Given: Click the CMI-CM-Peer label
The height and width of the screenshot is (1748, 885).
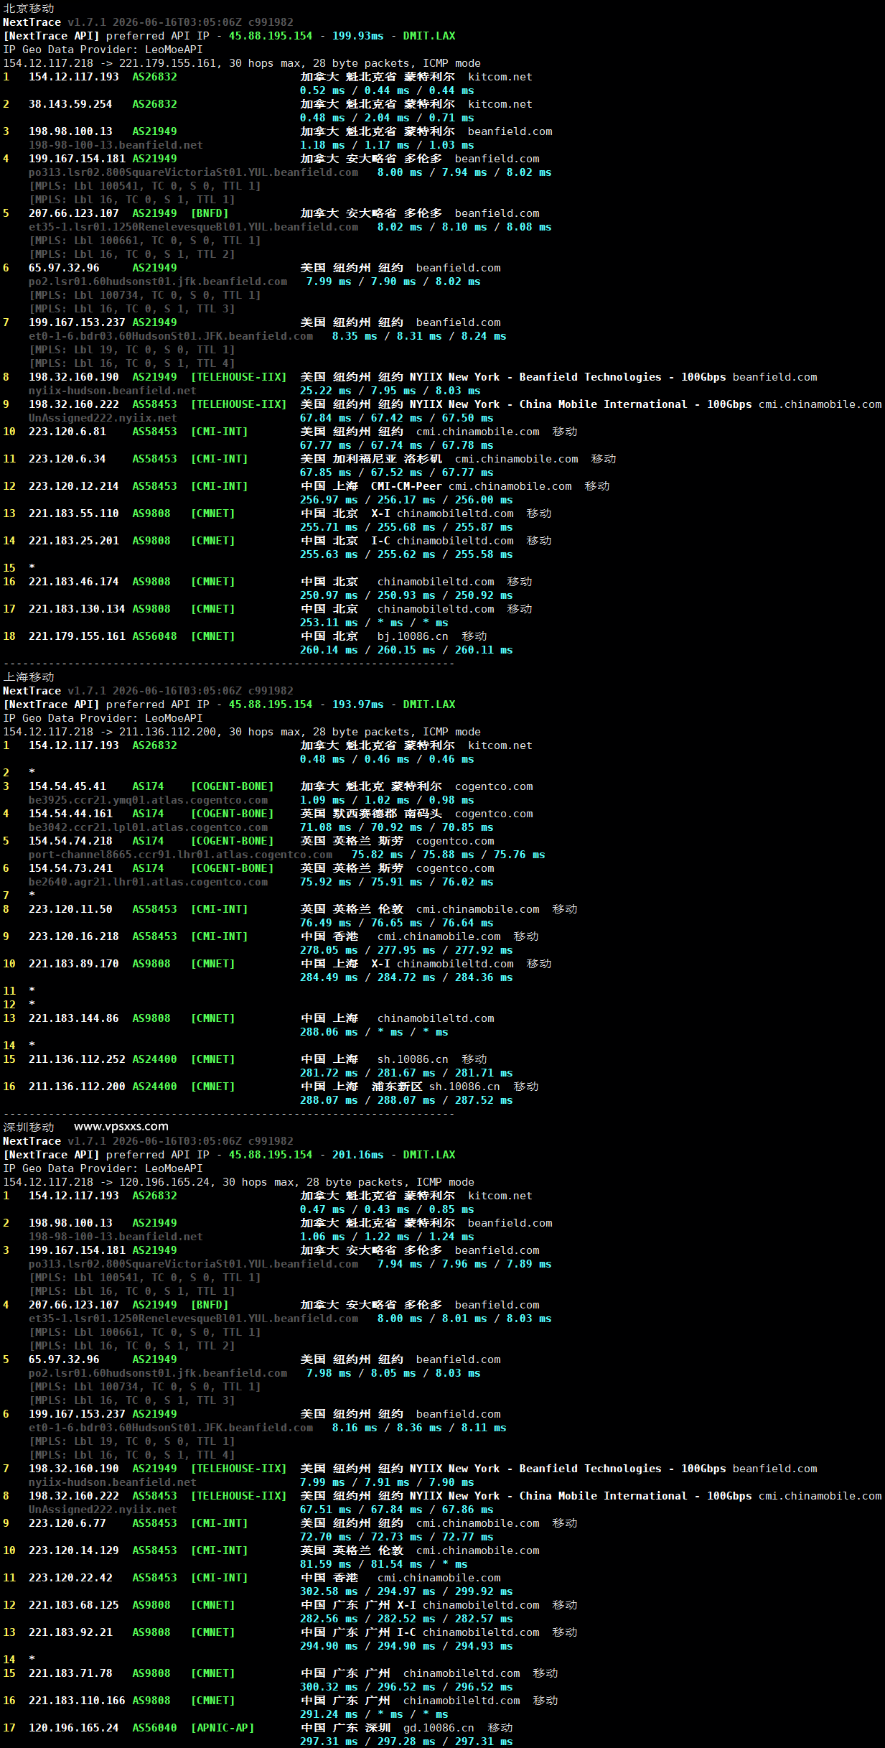Looking at the screenshot, I should pyautogui.click(x=406, y=486).
